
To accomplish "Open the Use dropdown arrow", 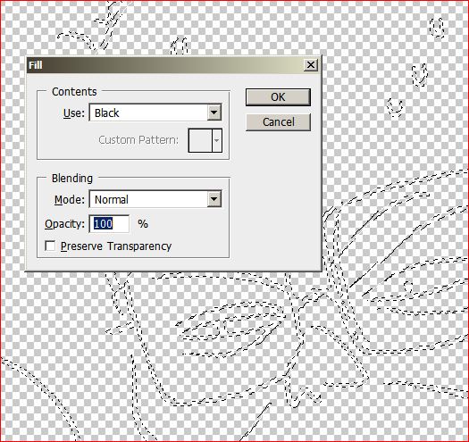I will tap(214, 113).
